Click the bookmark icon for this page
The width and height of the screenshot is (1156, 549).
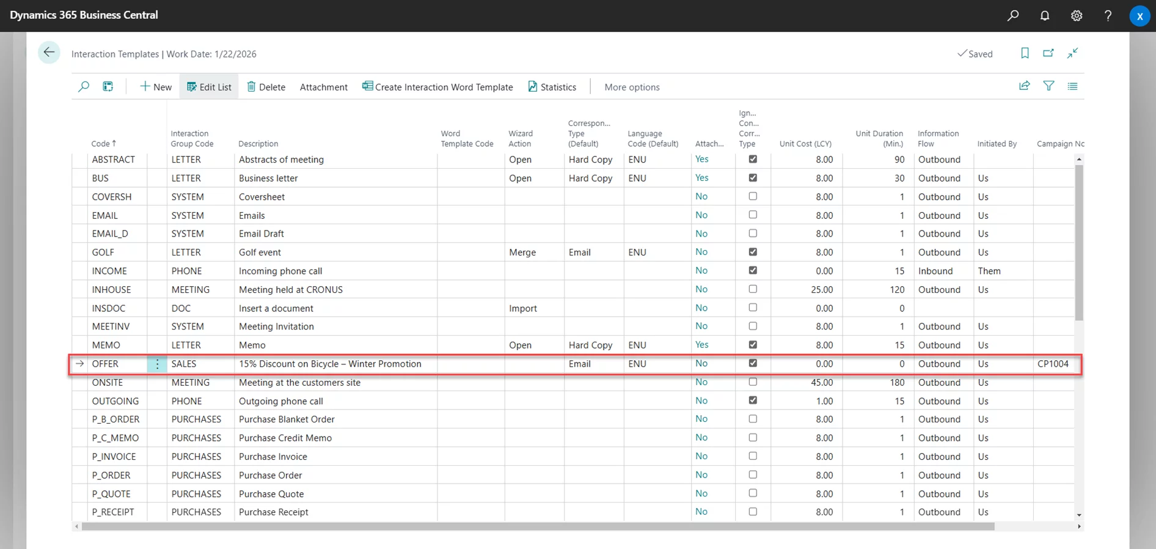click(x=1025, y=53)
